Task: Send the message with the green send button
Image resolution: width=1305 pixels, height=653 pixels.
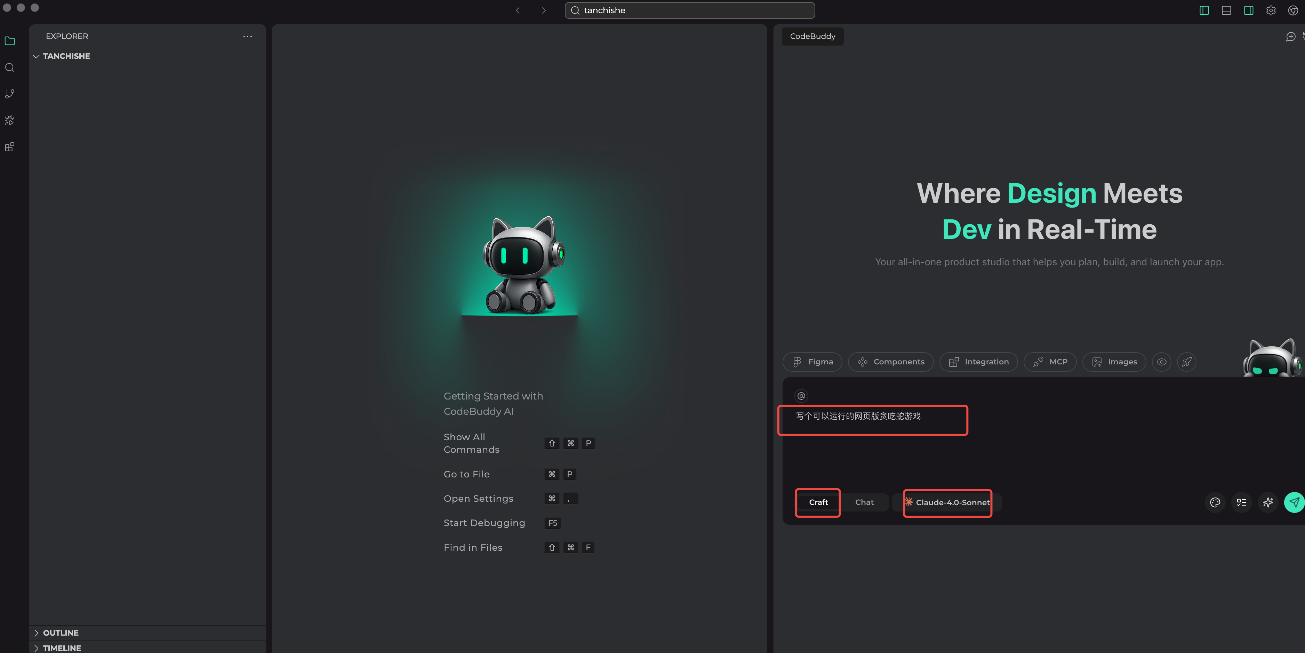Action: point(1294,502)
